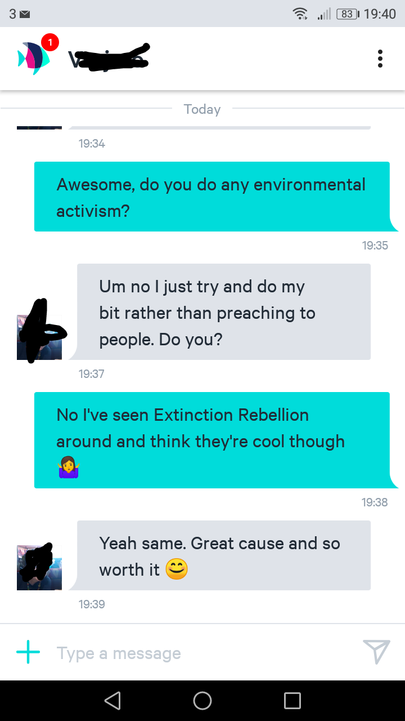The height and width of the screenshot is (721, 405).
Task: Tap the "Great cause and so worth it" message
Action: point(224,555)
